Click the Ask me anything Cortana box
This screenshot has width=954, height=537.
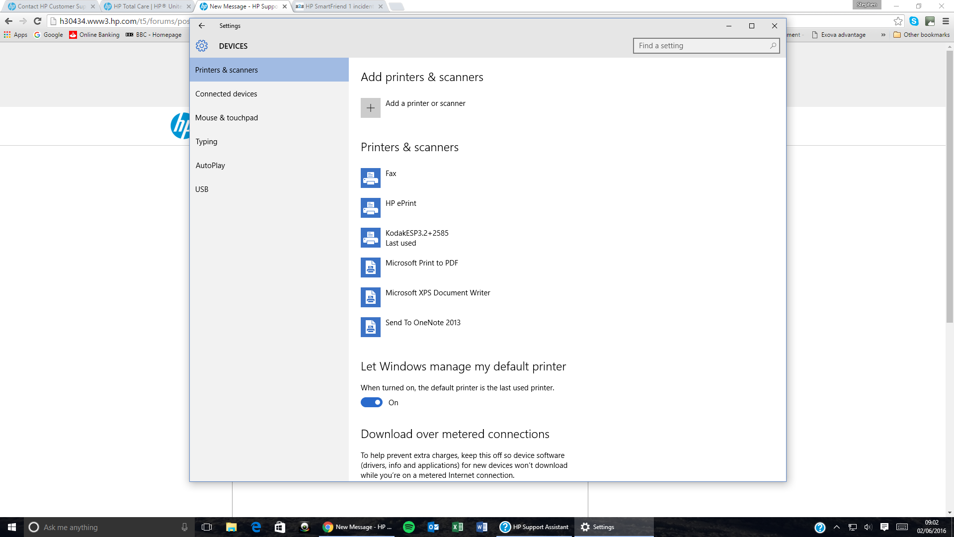(x=109, y=527)
